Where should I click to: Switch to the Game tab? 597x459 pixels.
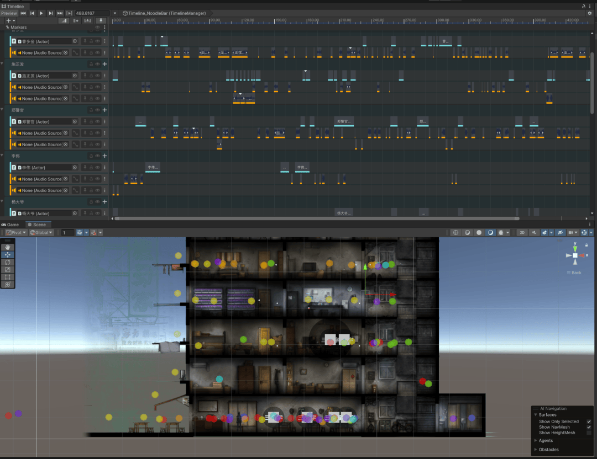10,225
